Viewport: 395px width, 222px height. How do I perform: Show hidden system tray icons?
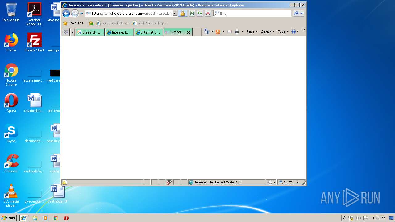[x=344, y=218]
